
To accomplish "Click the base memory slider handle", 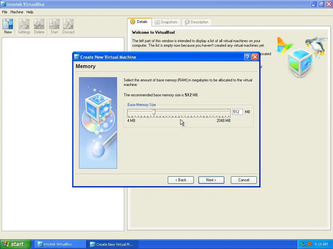I will point(154,112).
